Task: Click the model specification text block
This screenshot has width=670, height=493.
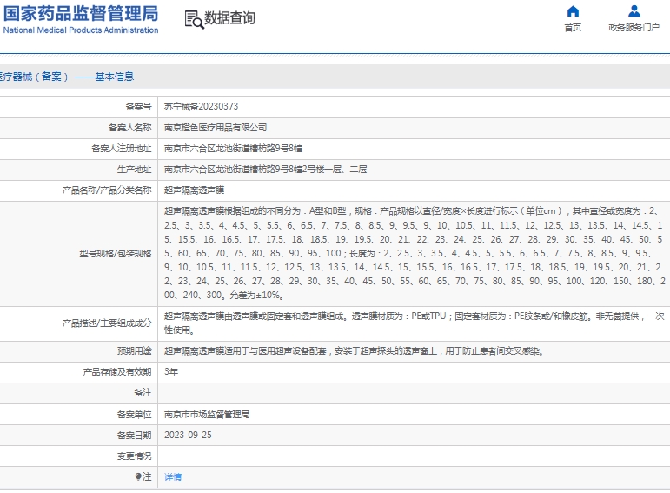Action: coord(415,253)
